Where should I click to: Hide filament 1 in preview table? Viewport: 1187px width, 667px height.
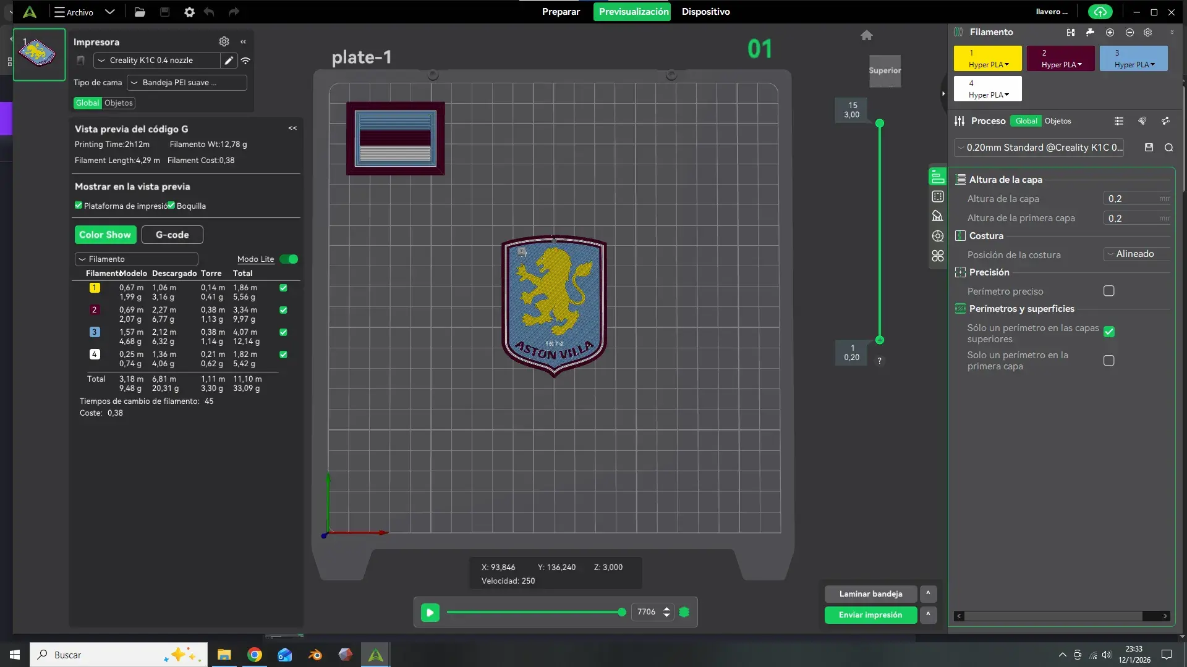(x=283, y=288)
